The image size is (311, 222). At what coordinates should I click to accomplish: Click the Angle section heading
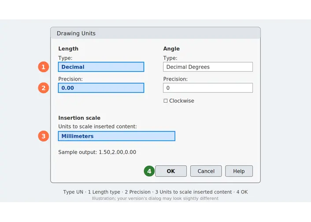click(x=171, y=49)
